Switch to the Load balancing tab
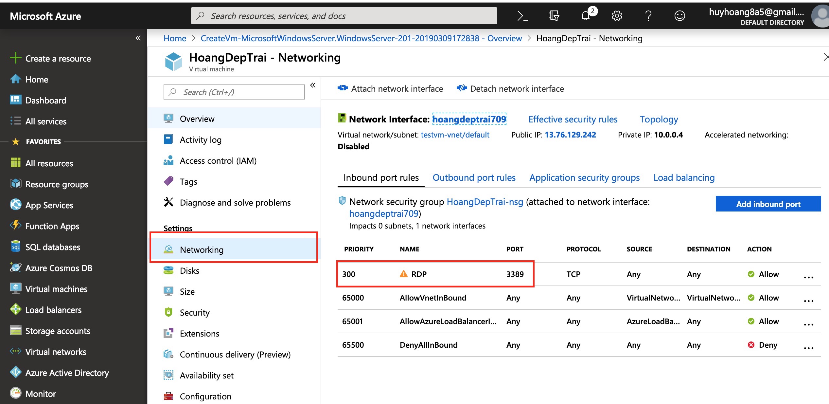 click(684, 177)
